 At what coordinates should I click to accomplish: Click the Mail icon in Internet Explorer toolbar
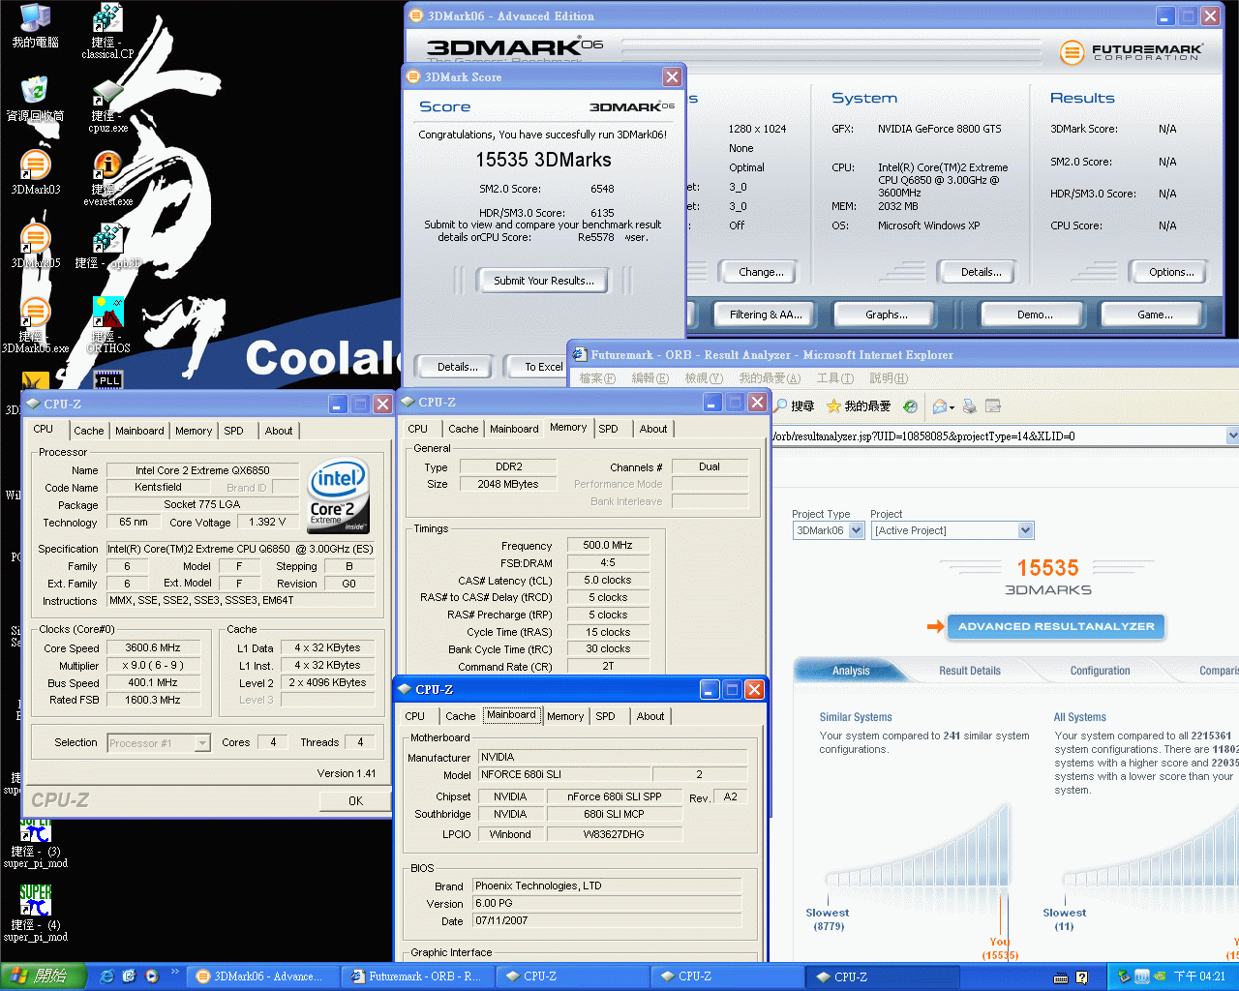(x=938, y=406)
